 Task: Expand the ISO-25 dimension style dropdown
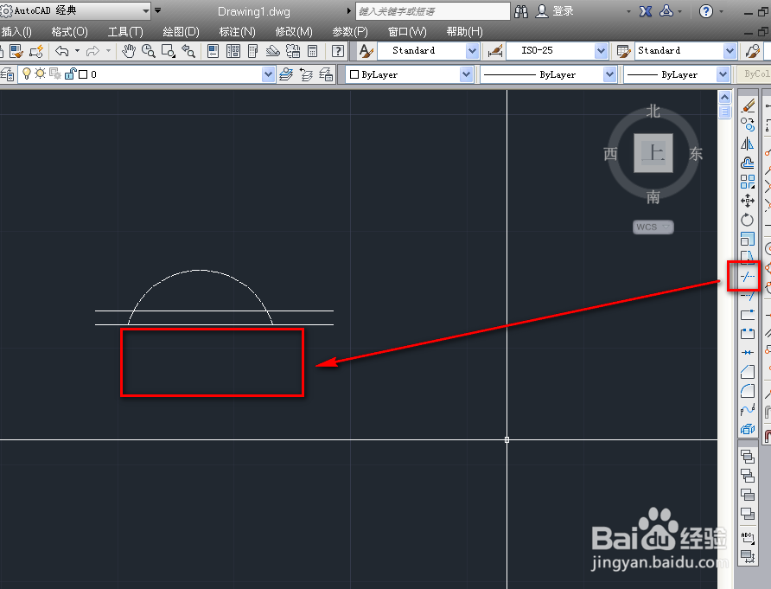[x=601, y=51]
